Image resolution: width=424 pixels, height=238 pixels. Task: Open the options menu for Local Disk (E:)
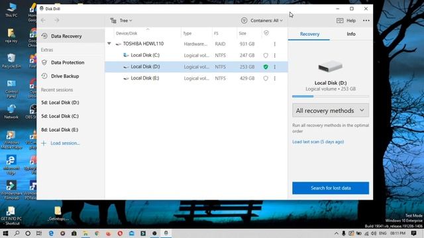click(x=275, y=78)
